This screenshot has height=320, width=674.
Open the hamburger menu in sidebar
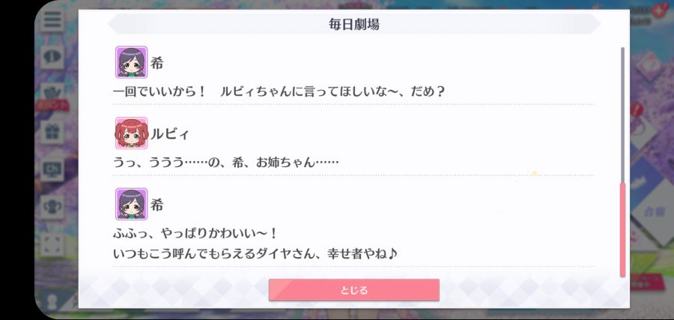pos(52,19)
